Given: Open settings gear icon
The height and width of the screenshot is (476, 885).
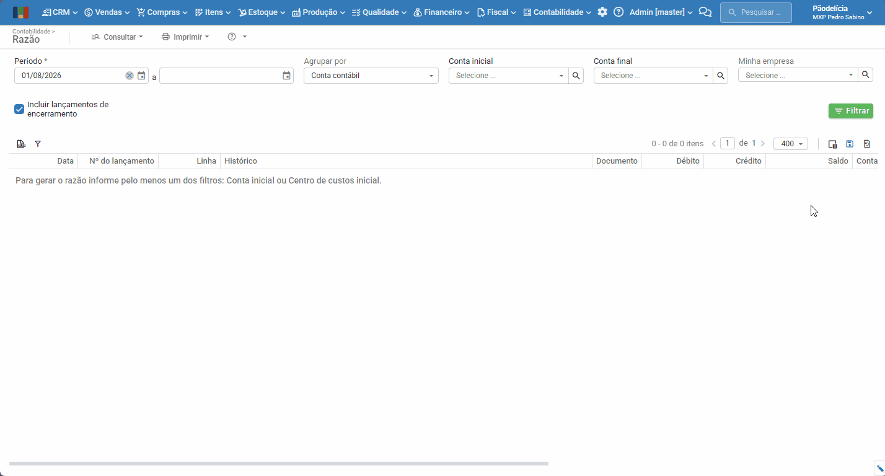Looking at the screenshot, I should point(602,12).
